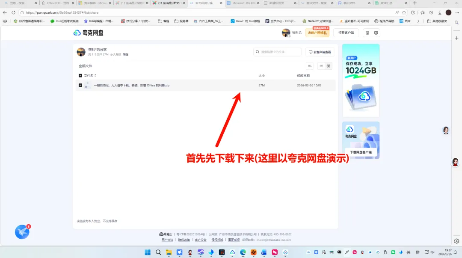Click the 廉正举报 footer link
The image size is (462, 258).
click(234, 240)
